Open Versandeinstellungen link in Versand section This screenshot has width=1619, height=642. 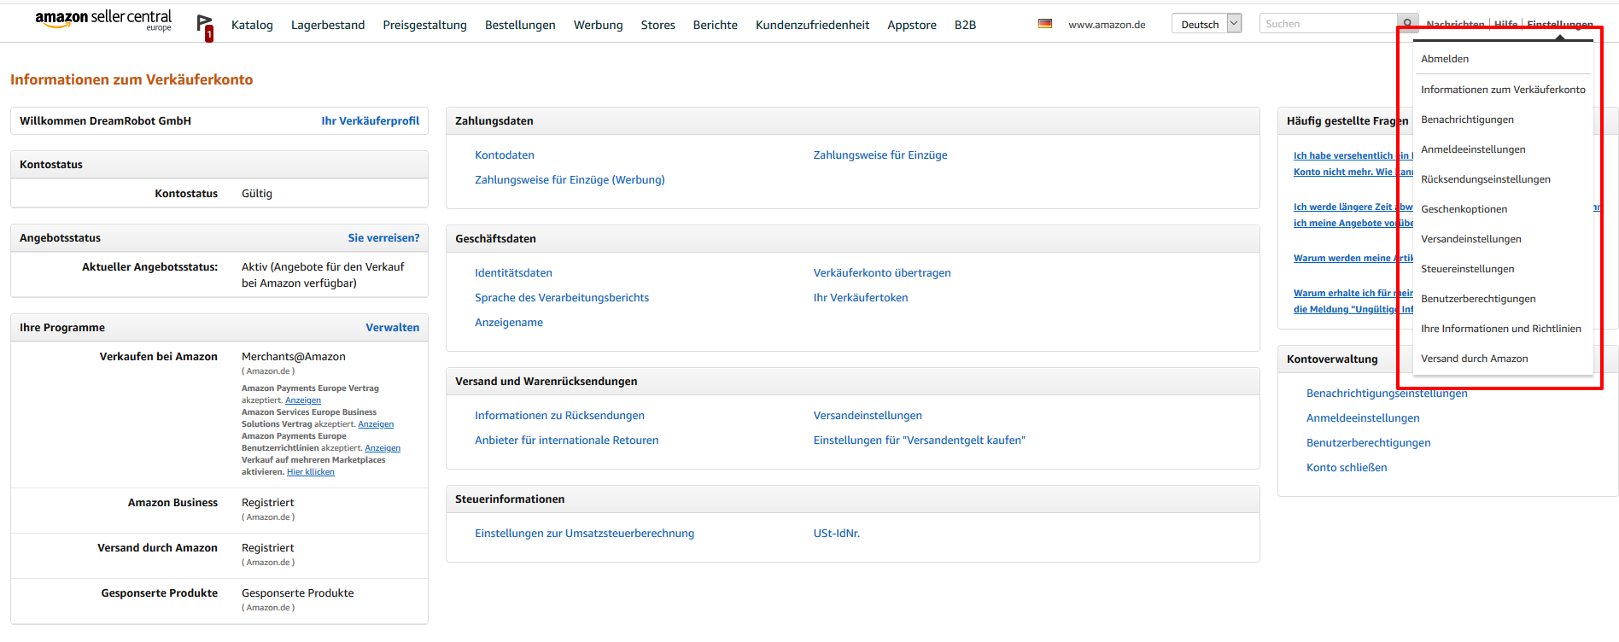point(868,416)
